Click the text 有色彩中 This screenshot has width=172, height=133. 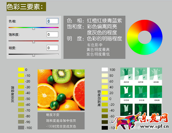tap(95, 45)
